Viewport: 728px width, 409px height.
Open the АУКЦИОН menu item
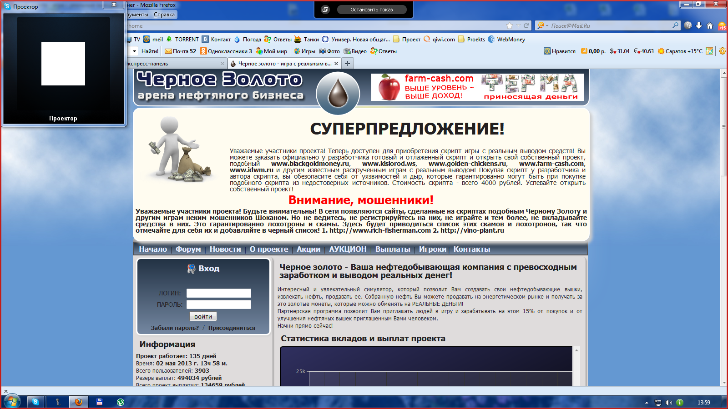348,249
